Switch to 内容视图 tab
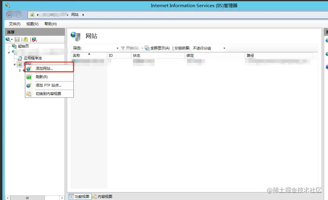Image resolution: width=328 pixels, height=200 pixels. 102,197
